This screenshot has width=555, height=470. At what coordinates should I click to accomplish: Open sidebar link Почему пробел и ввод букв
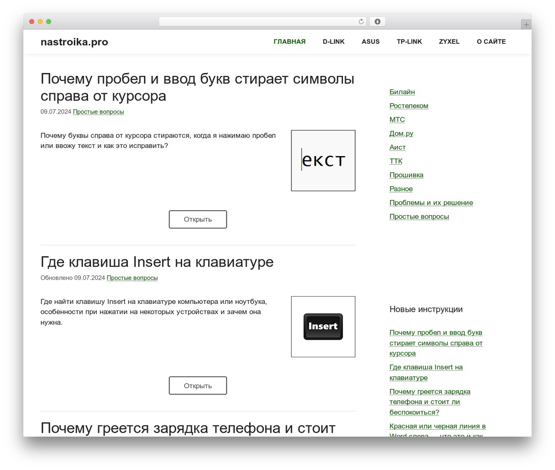436,343
